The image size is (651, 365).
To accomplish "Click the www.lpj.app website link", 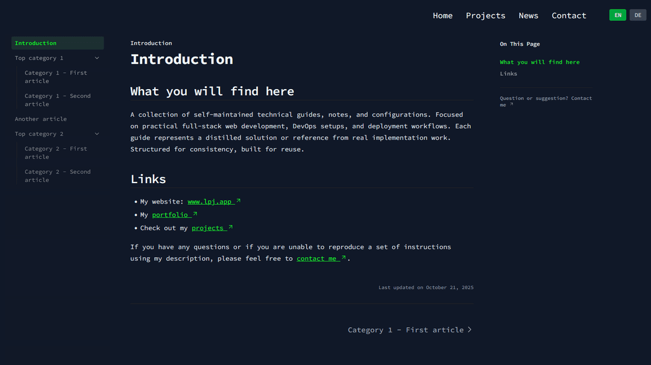I will tap(210, 202).
